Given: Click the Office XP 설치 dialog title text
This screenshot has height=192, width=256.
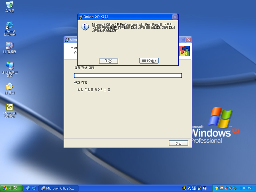Looking at the screenshot, I should click(x=96, y=17).
